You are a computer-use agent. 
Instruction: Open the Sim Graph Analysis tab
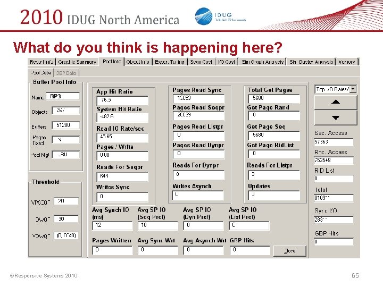click(x=262, y=62)
